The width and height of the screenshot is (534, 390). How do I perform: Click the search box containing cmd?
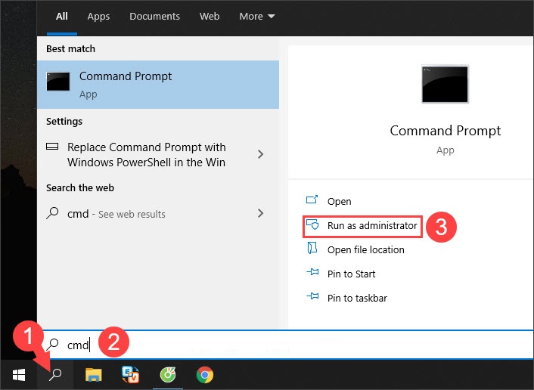[x=285, y=345]
